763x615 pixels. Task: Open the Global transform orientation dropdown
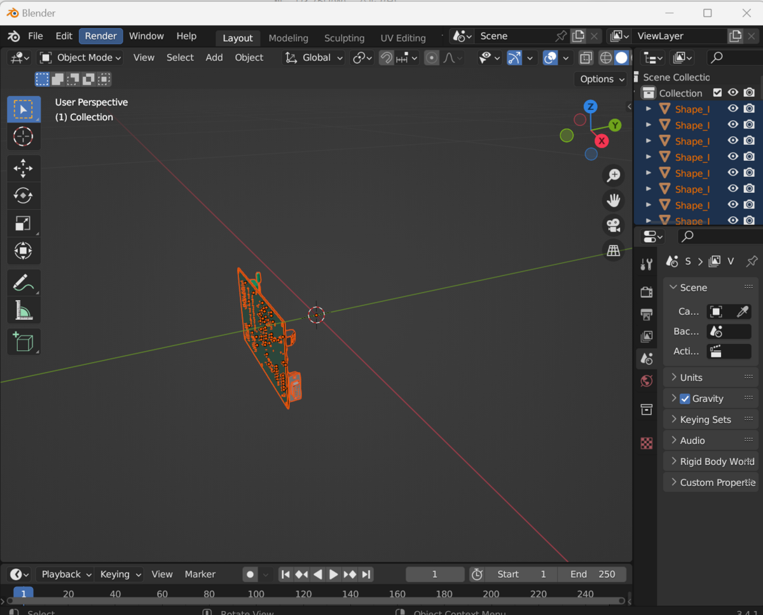[x=313, y=57]
